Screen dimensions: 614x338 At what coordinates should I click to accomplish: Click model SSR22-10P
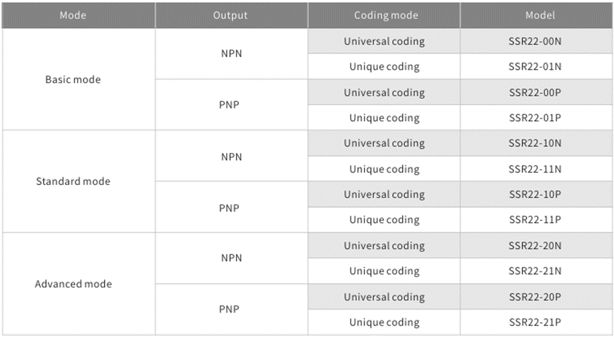pyautogui.click(x=535, y=194)
